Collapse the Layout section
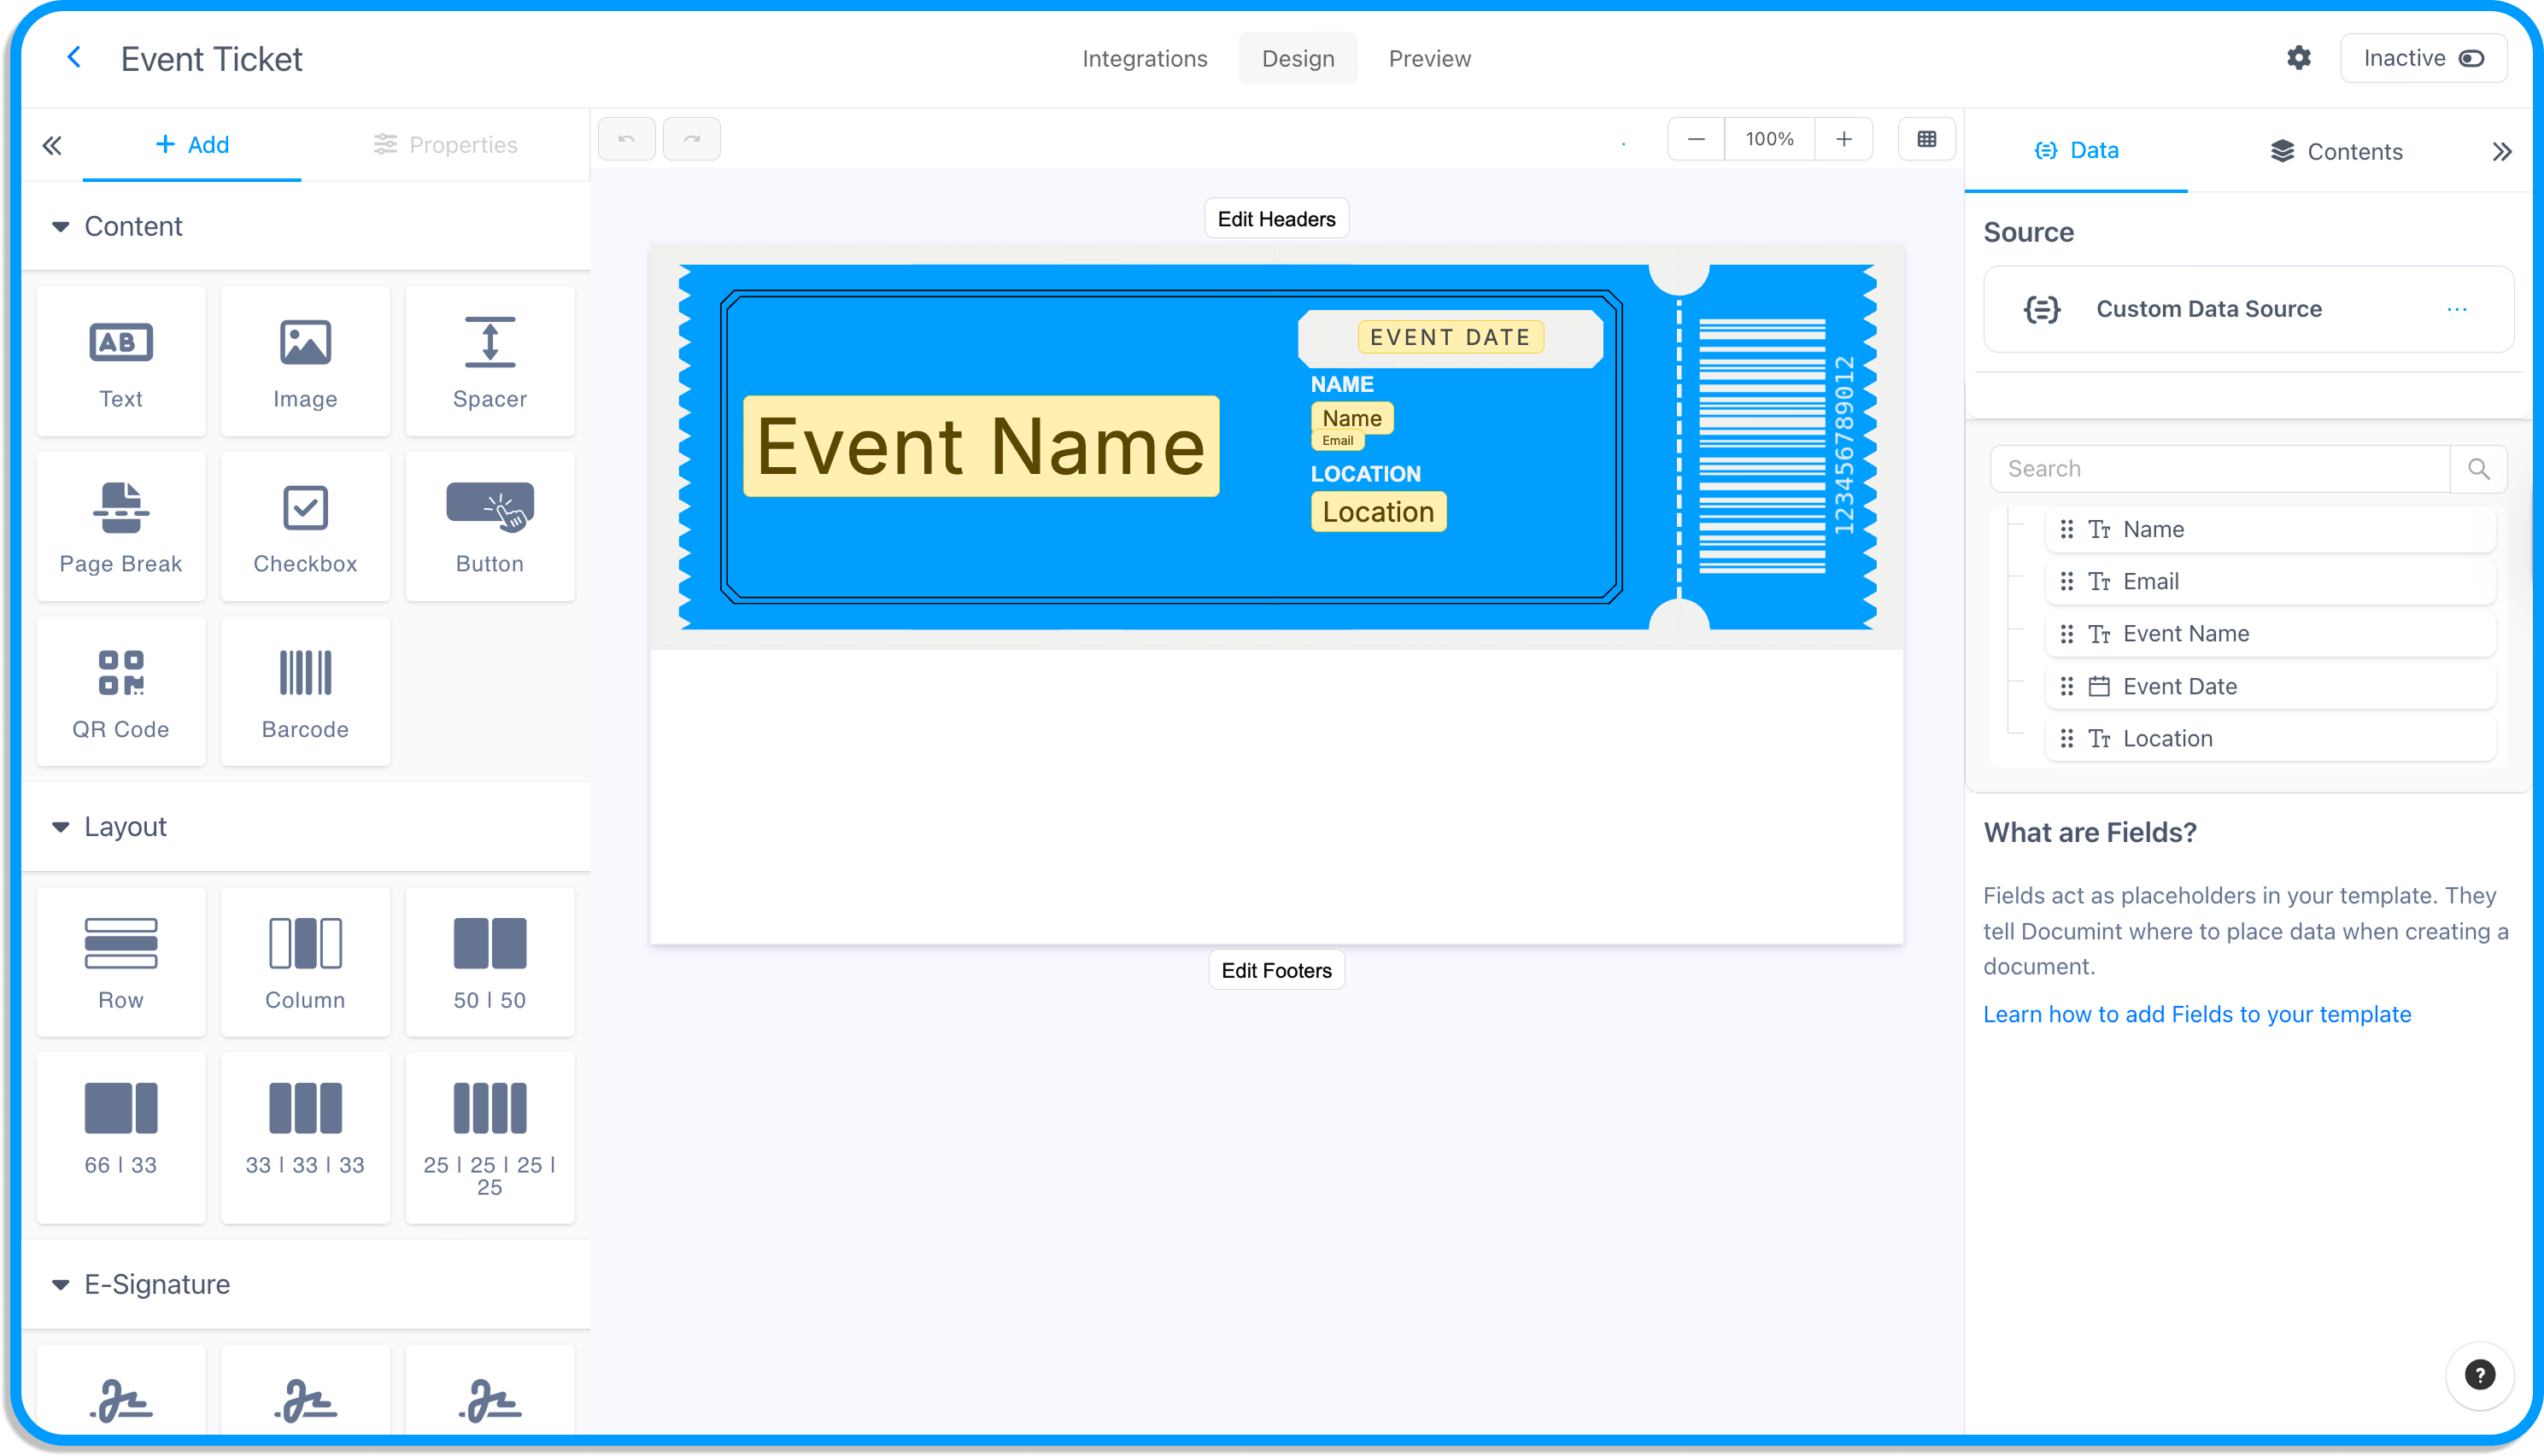The width and height of the screenshot is (2544, 1456). point(61,827)
